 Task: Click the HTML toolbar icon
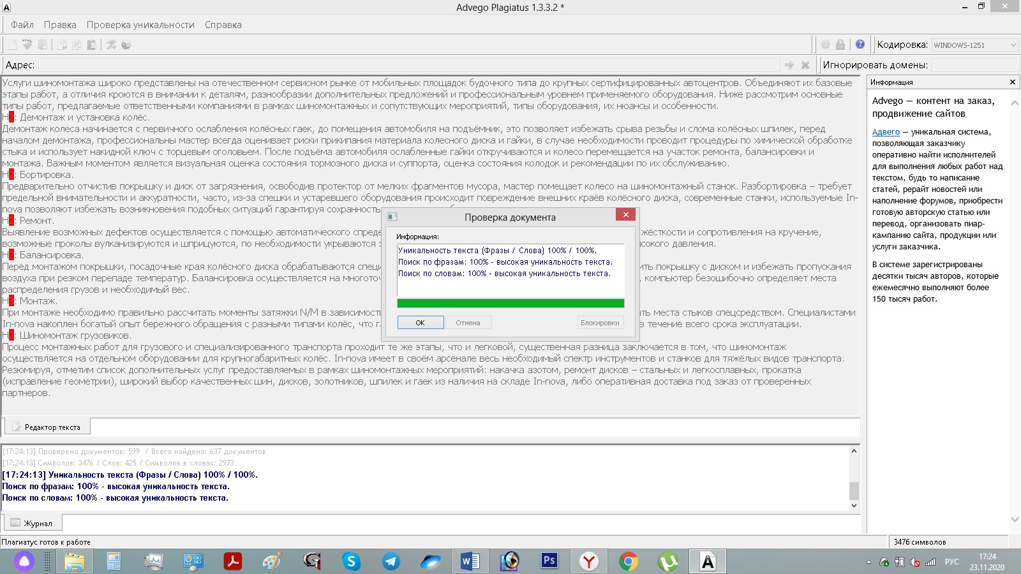(x=27, y=45)
